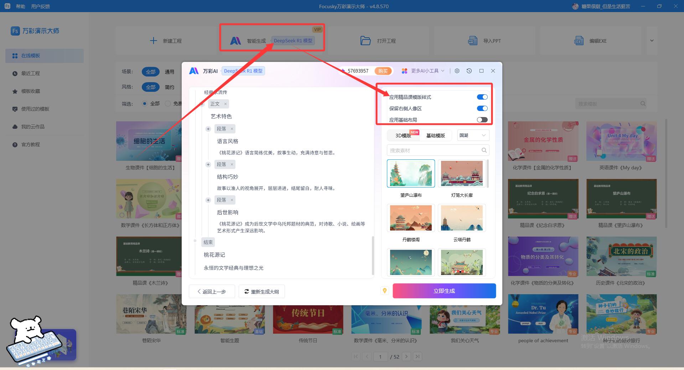Open the 金属的化学性质 template thumbnail
This screenshot has height=370, width=684.
(x=543, y=141)
